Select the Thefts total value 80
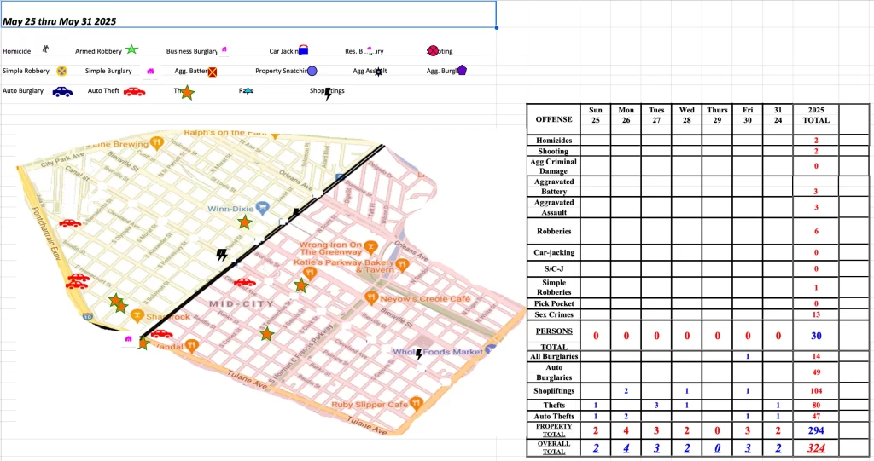 click(x=816, y=405)
